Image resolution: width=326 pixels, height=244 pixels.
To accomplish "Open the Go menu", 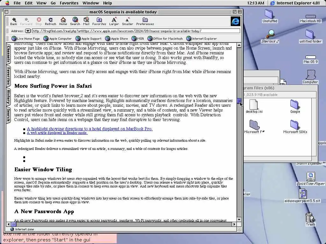I will [53, 3].
